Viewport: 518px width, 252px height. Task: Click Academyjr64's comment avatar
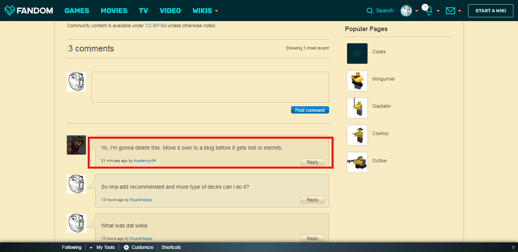click(76, 145)
